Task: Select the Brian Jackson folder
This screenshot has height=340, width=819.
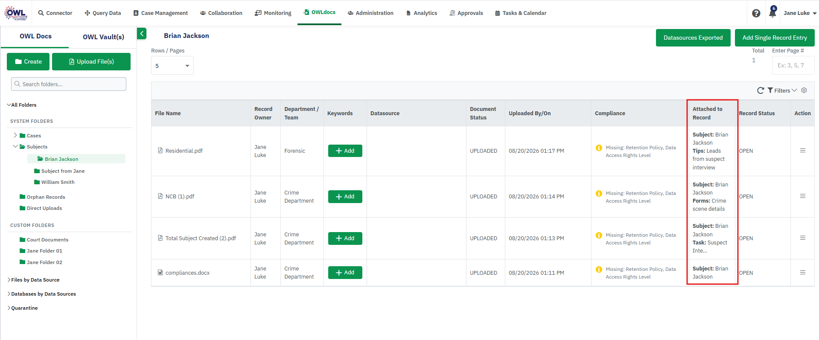Action: tap(76, 159)
